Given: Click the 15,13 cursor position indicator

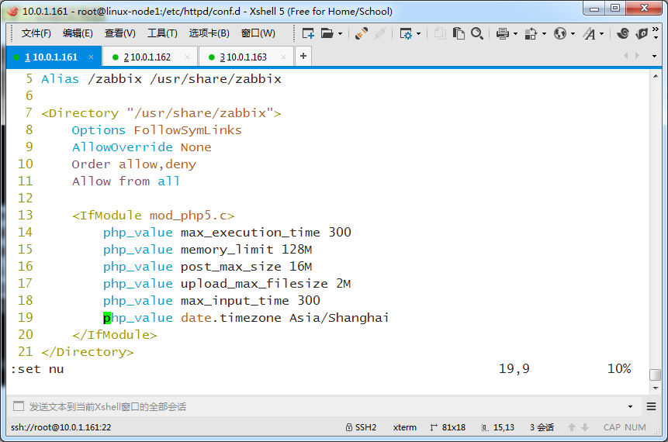Looking at the screenshot, I should pyautogui.click(x=497, y=427).
